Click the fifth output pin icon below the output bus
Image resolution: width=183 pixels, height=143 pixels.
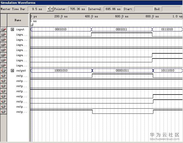4,96
